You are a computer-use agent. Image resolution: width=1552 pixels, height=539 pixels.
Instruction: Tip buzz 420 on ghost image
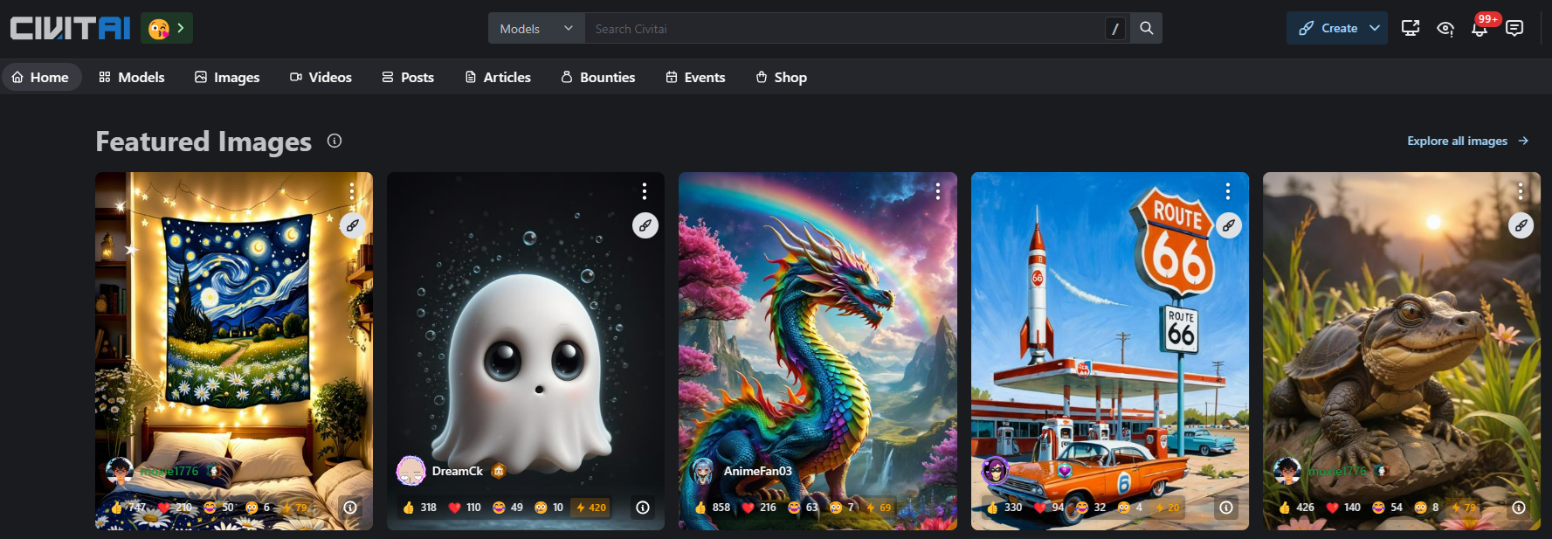coord(591,508)
